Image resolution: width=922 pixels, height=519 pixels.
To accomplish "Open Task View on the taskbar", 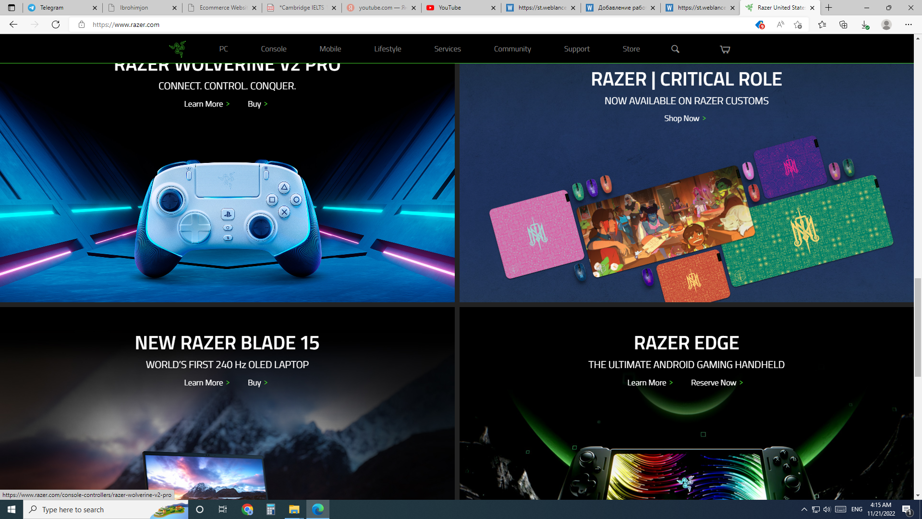I will 223,509.
